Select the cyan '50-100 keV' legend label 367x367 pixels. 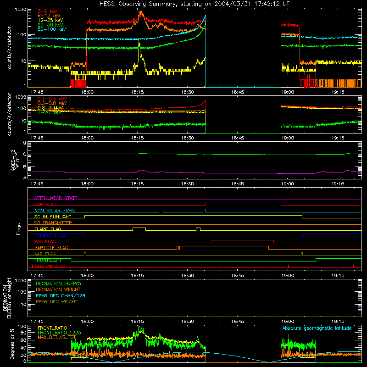(x=52, y=29)
